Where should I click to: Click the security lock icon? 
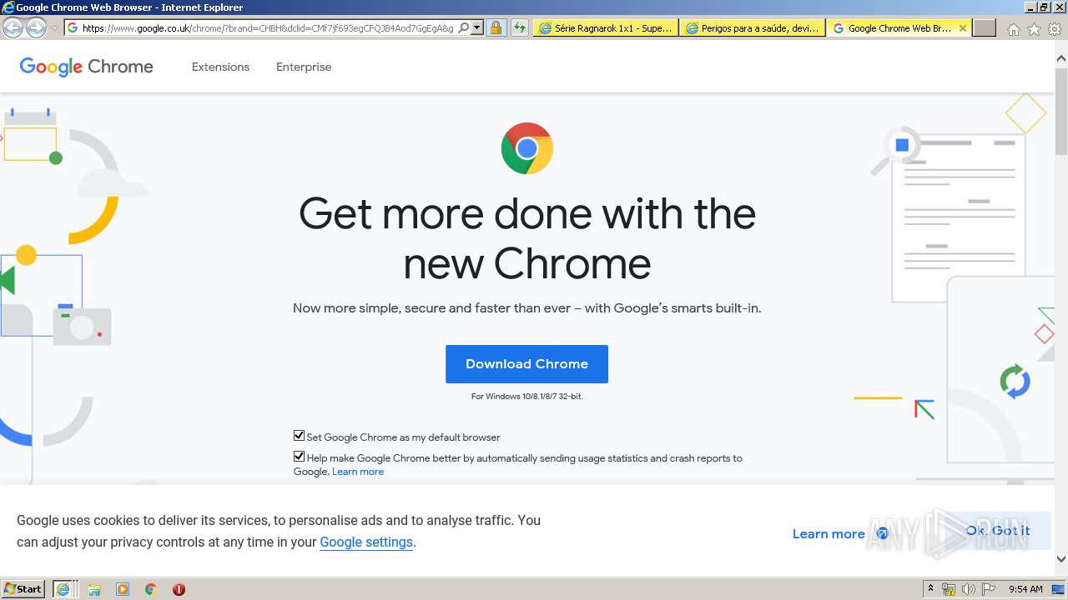496,27
